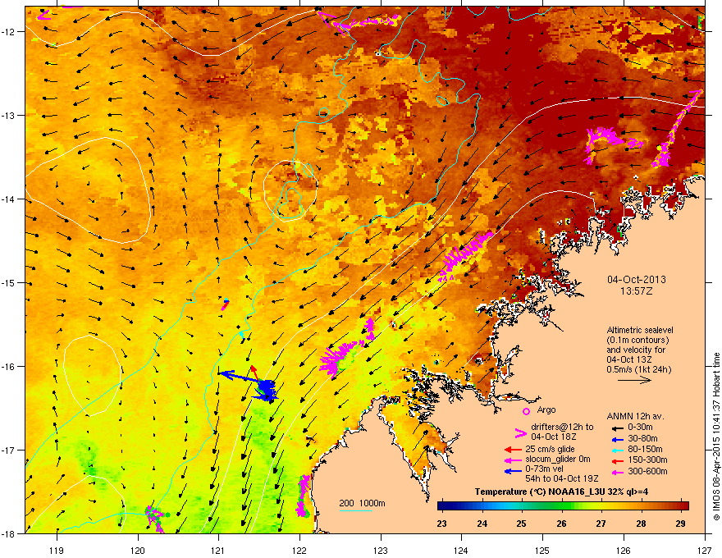Viewport: 722px width, 558px height.
Task: Click the Altimetric sealevel caption
Action: coord(640,330)
